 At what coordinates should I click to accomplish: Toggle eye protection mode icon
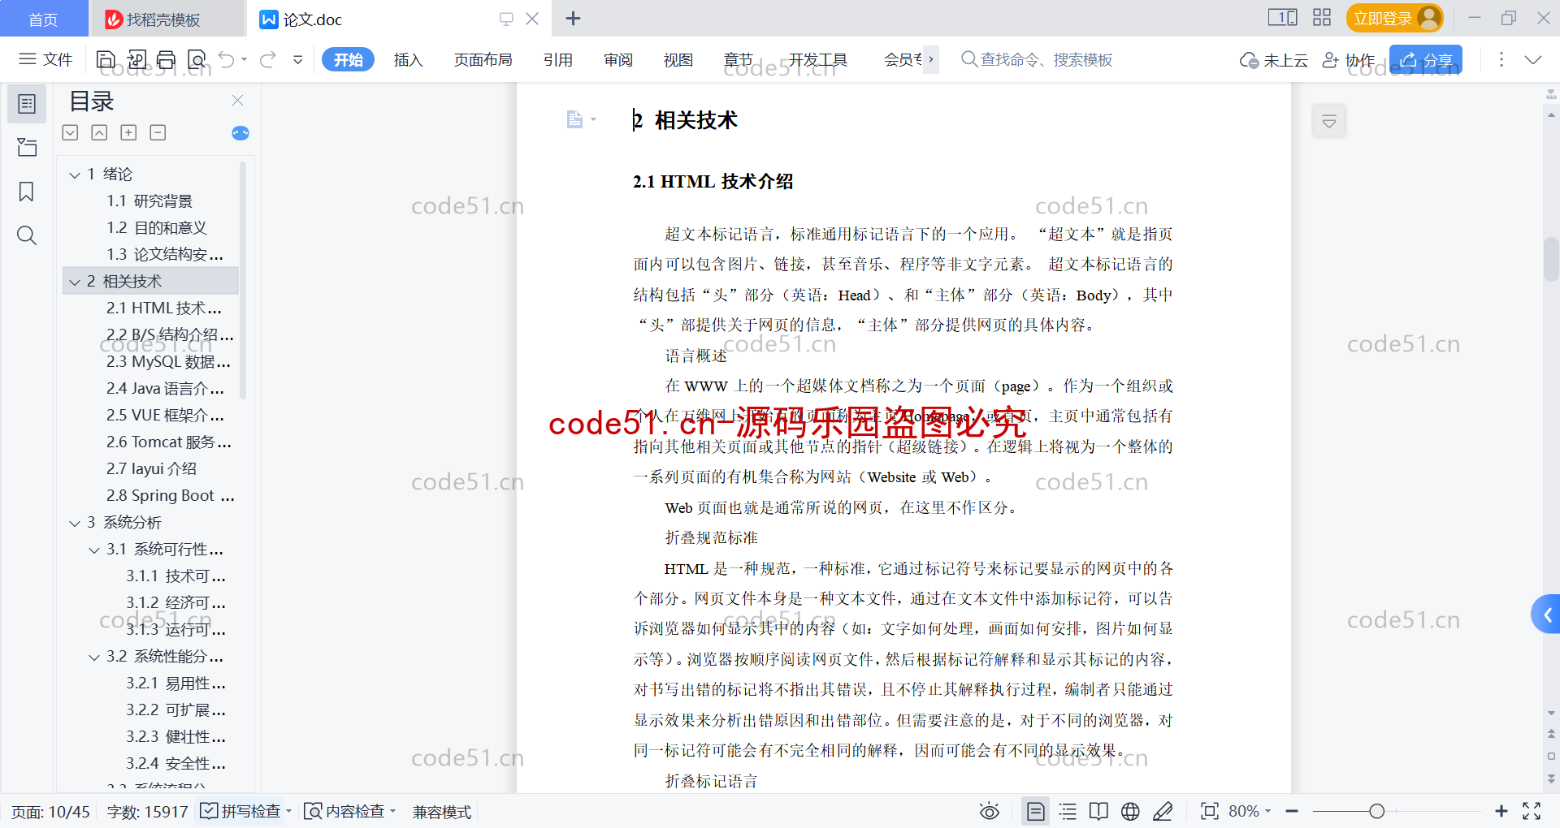tap(990, 811)
